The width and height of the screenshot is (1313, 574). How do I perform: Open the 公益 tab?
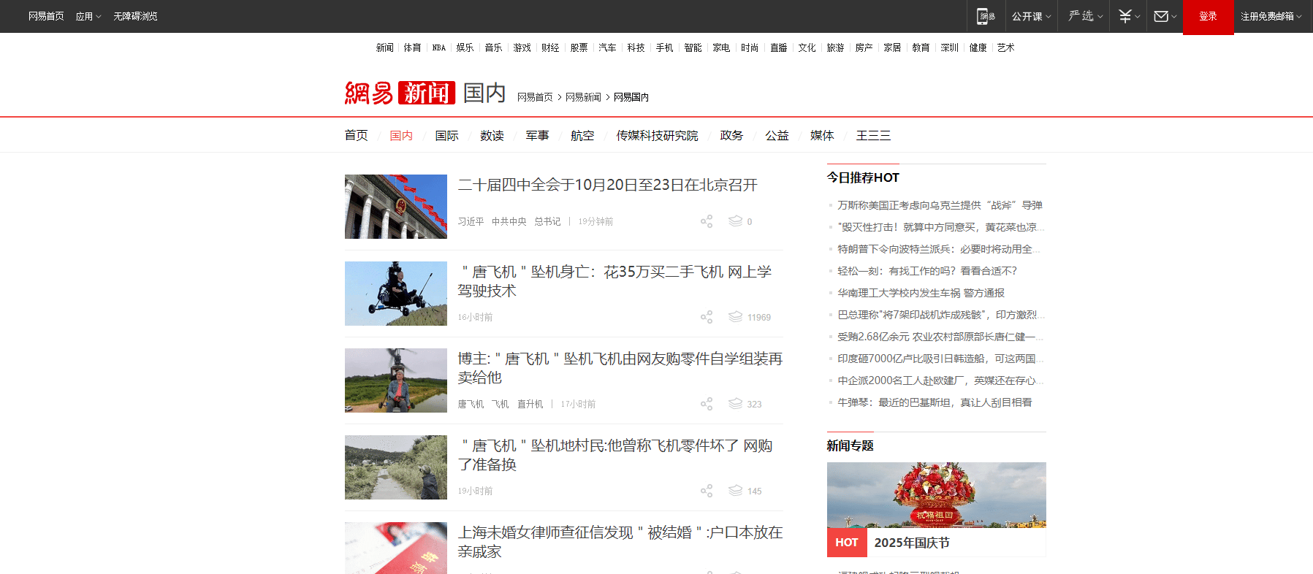[x=777, y=135]
